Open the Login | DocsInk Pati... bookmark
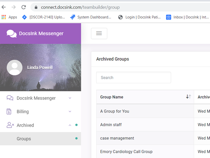The image size is (210, 158). [139, 17]
